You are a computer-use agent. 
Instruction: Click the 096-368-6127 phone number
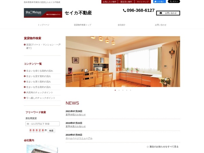[141, 11]
